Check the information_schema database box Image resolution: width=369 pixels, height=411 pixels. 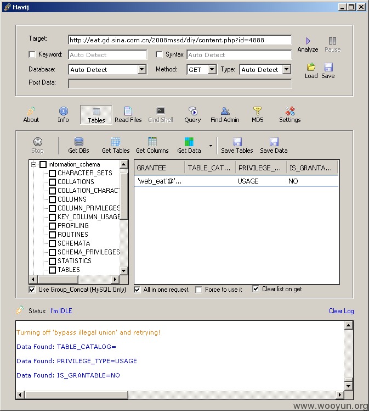[43, 164]
